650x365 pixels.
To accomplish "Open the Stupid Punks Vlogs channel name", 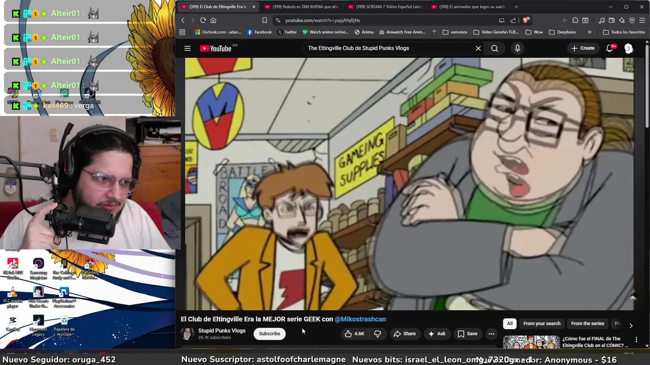I will [x=221, y=331].
